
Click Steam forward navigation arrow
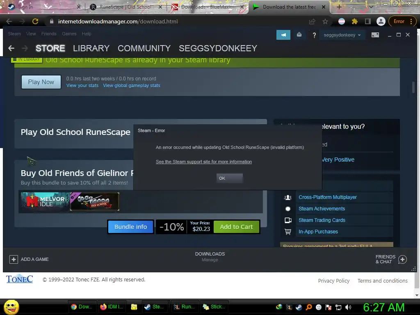pyautogui.click(x=25, y=48)
